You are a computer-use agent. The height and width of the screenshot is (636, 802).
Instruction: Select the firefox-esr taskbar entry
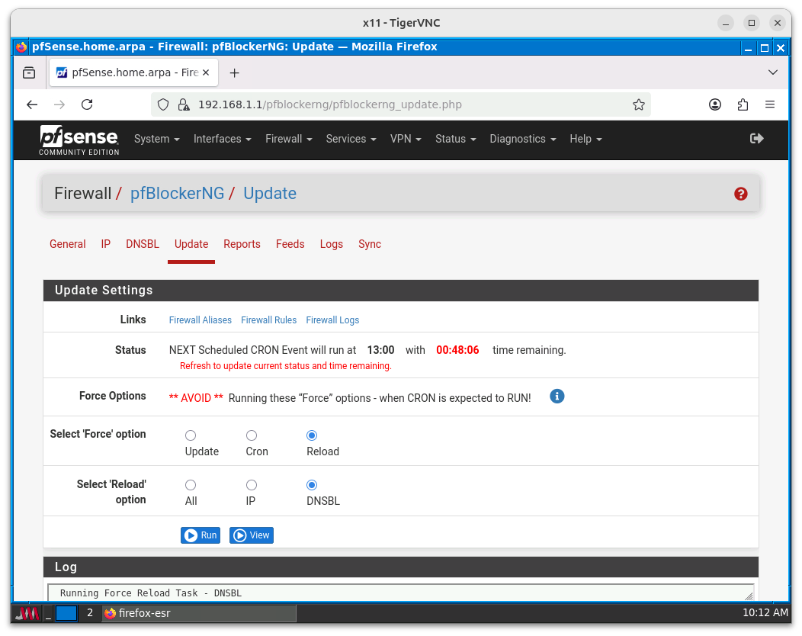199,613
